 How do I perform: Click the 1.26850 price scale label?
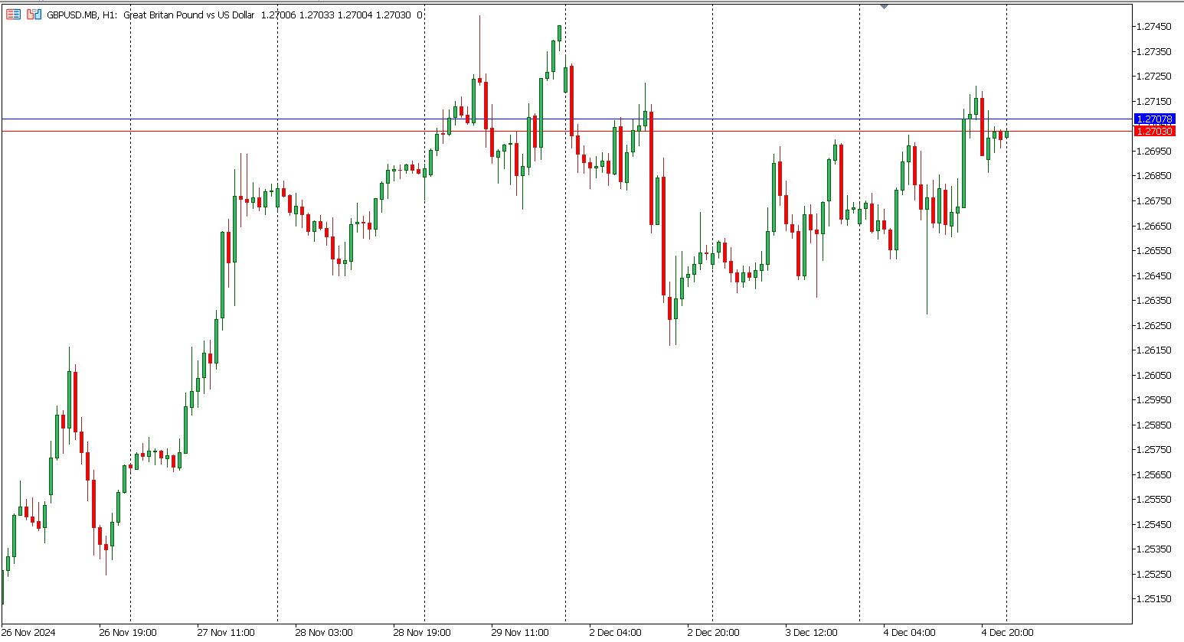pyautogui.click(x=1154, y=176)
